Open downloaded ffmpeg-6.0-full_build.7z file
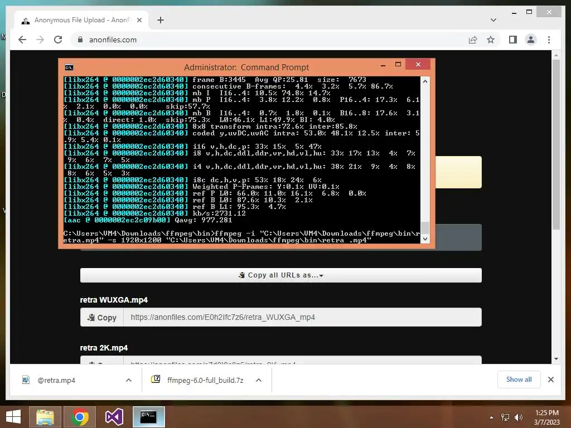Image resolution: width=571 pixels, height=428 pixels. pyautogui.click(x=205, y=380)
